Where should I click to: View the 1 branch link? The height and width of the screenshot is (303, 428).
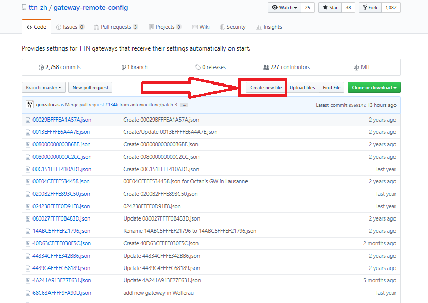(x=135, y=67)
